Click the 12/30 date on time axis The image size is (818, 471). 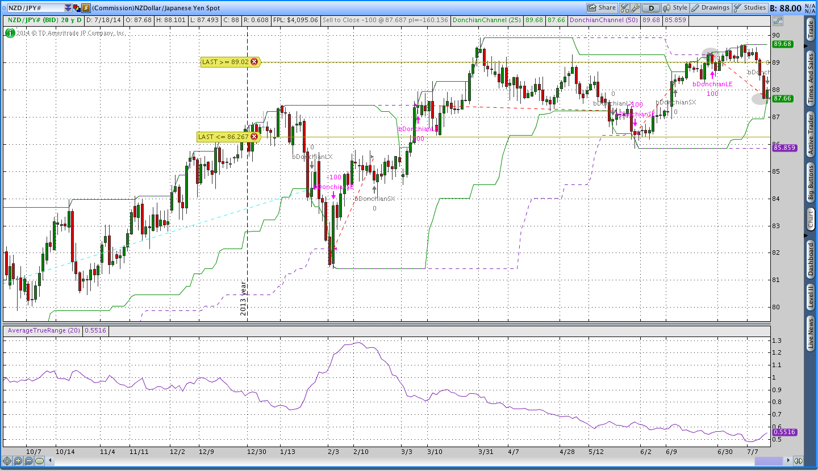[x=257, y=452]
